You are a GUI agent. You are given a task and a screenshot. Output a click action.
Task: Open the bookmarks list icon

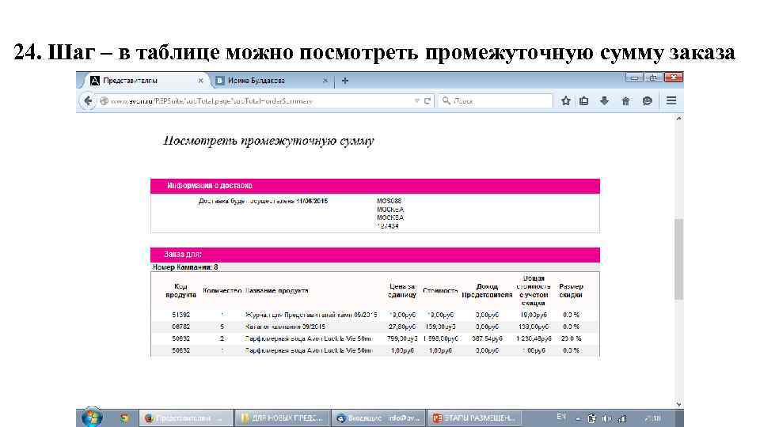[x=584, y=100]
